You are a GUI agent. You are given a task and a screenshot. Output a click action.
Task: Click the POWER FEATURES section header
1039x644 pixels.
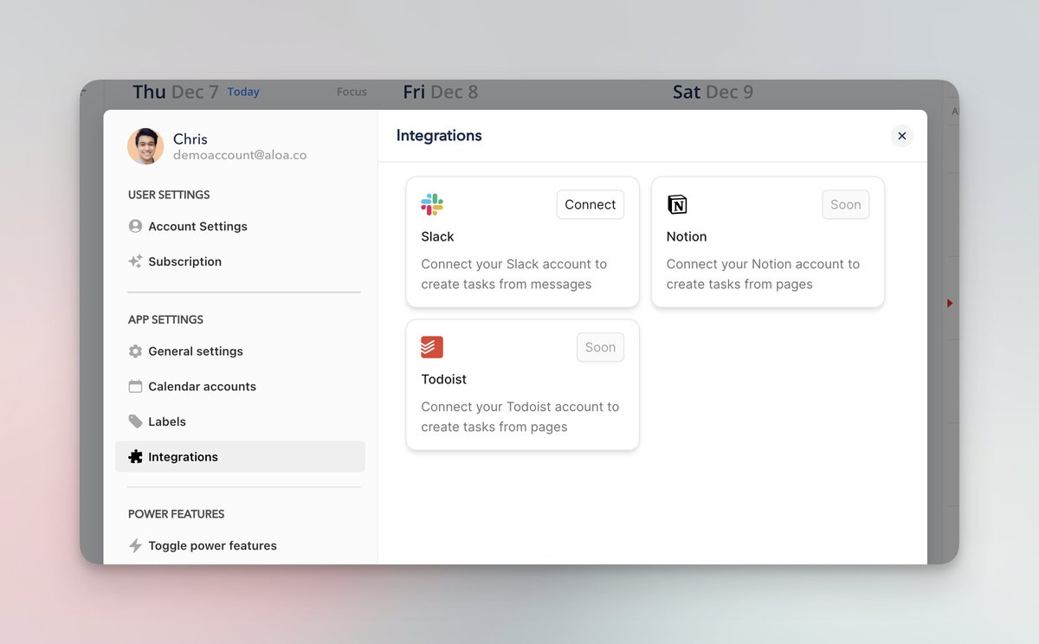point(176,514)
